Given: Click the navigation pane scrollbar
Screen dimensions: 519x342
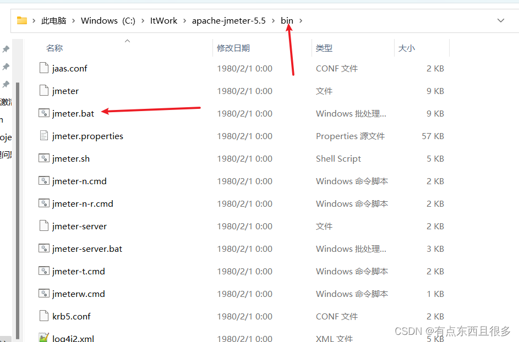Looking at the screenshot, I should 18,211.
